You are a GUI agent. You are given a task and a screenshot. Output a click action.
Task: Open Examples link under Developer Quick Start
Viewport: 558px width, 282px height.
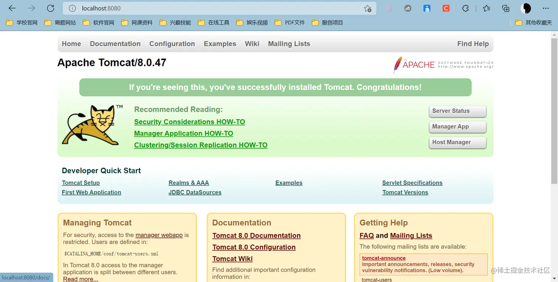(x=289, y=183)
